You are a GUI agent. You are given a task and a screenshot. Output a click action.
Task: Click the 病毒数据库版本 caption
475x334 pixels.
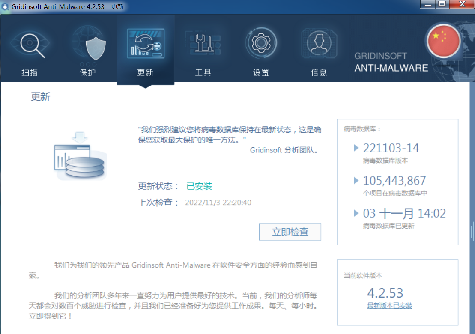point(385,161)
